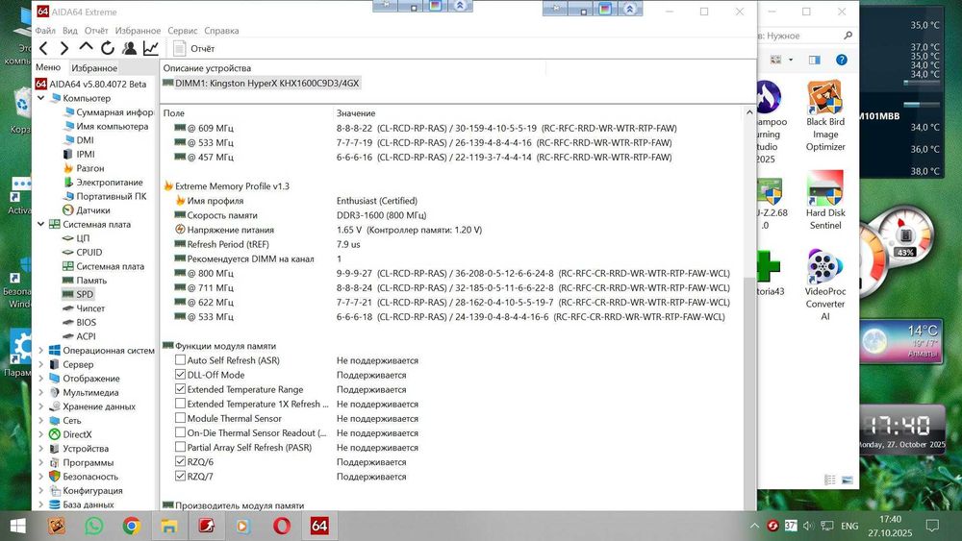Switch to the Избранное tab in sidebar
Viewport: 962px width, 541px height.
(94, 68)
